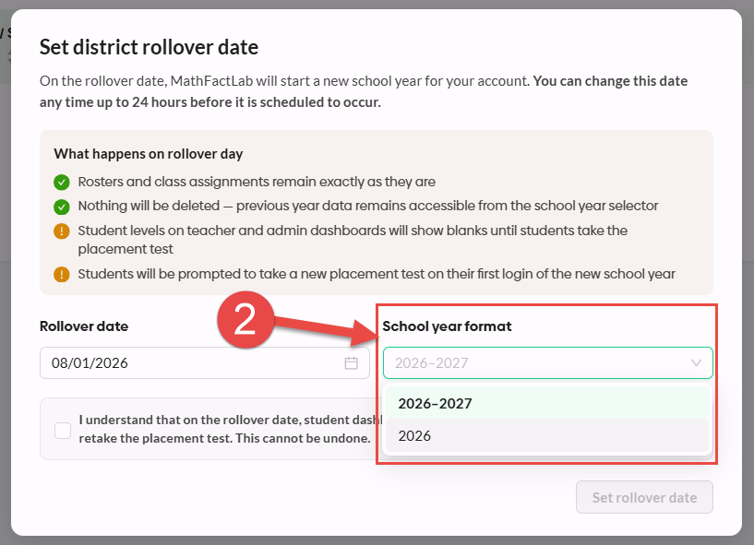Select the 'What happens on rollover day' heading

148,154
